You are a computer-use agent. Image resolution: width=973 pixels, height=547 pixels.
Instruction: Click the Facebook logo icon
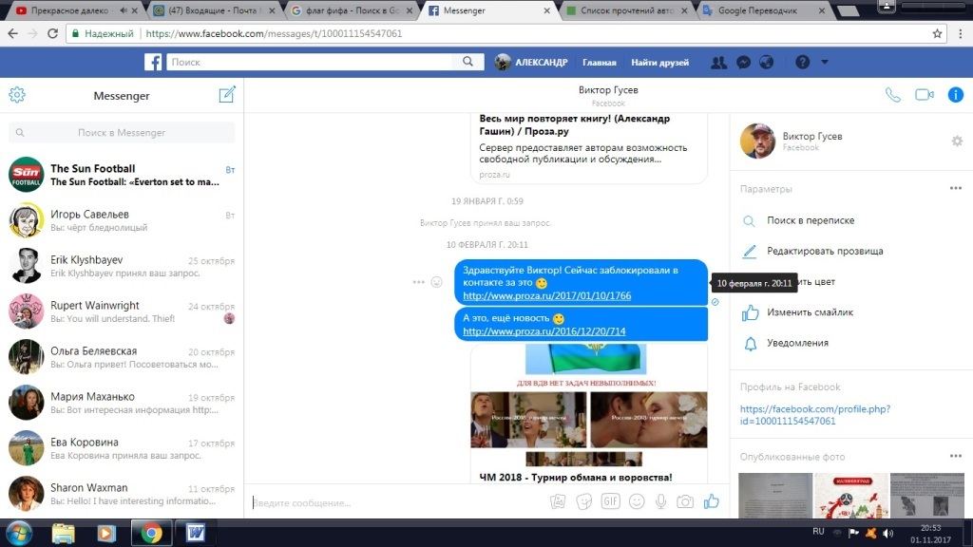click(x=153, y=62)
